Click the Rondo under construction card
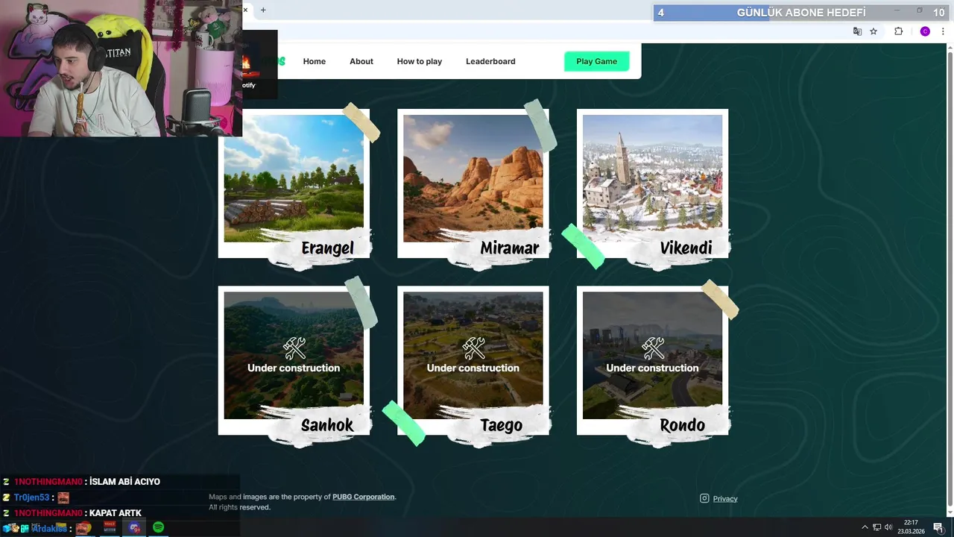The image size is (954, 537). [652, 360]
